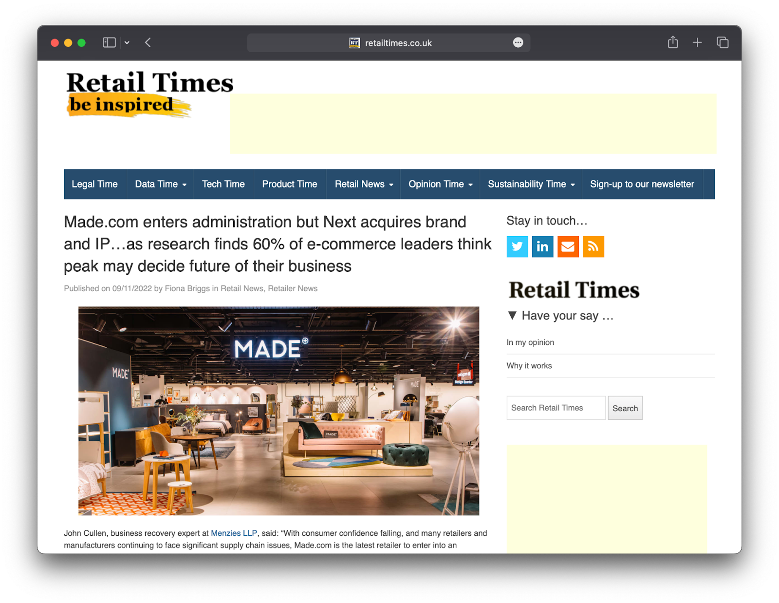Click the orange email envelope icon

pos(568,246)
